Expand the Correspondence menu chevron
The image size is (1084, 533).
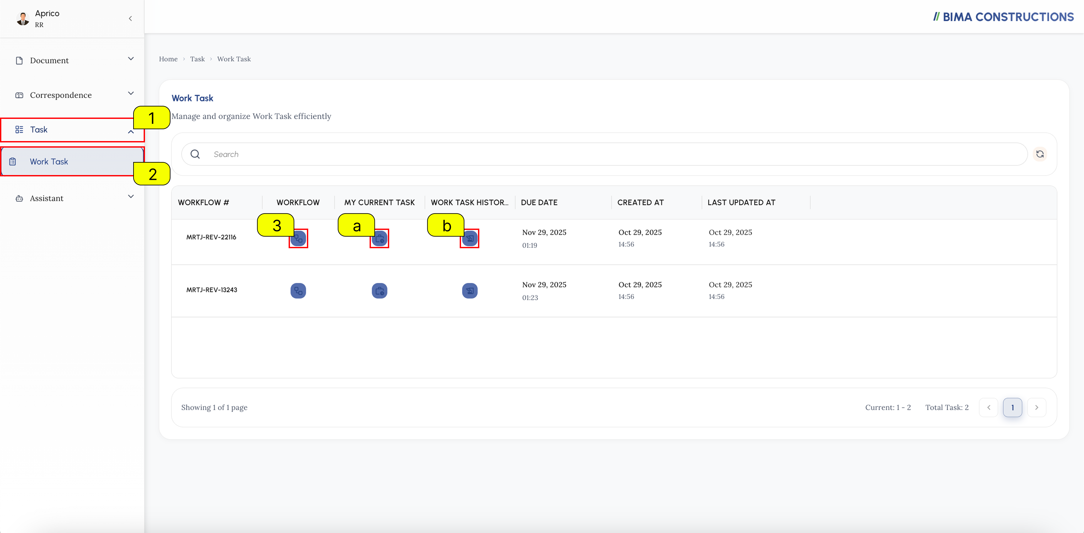coord(131,93)
